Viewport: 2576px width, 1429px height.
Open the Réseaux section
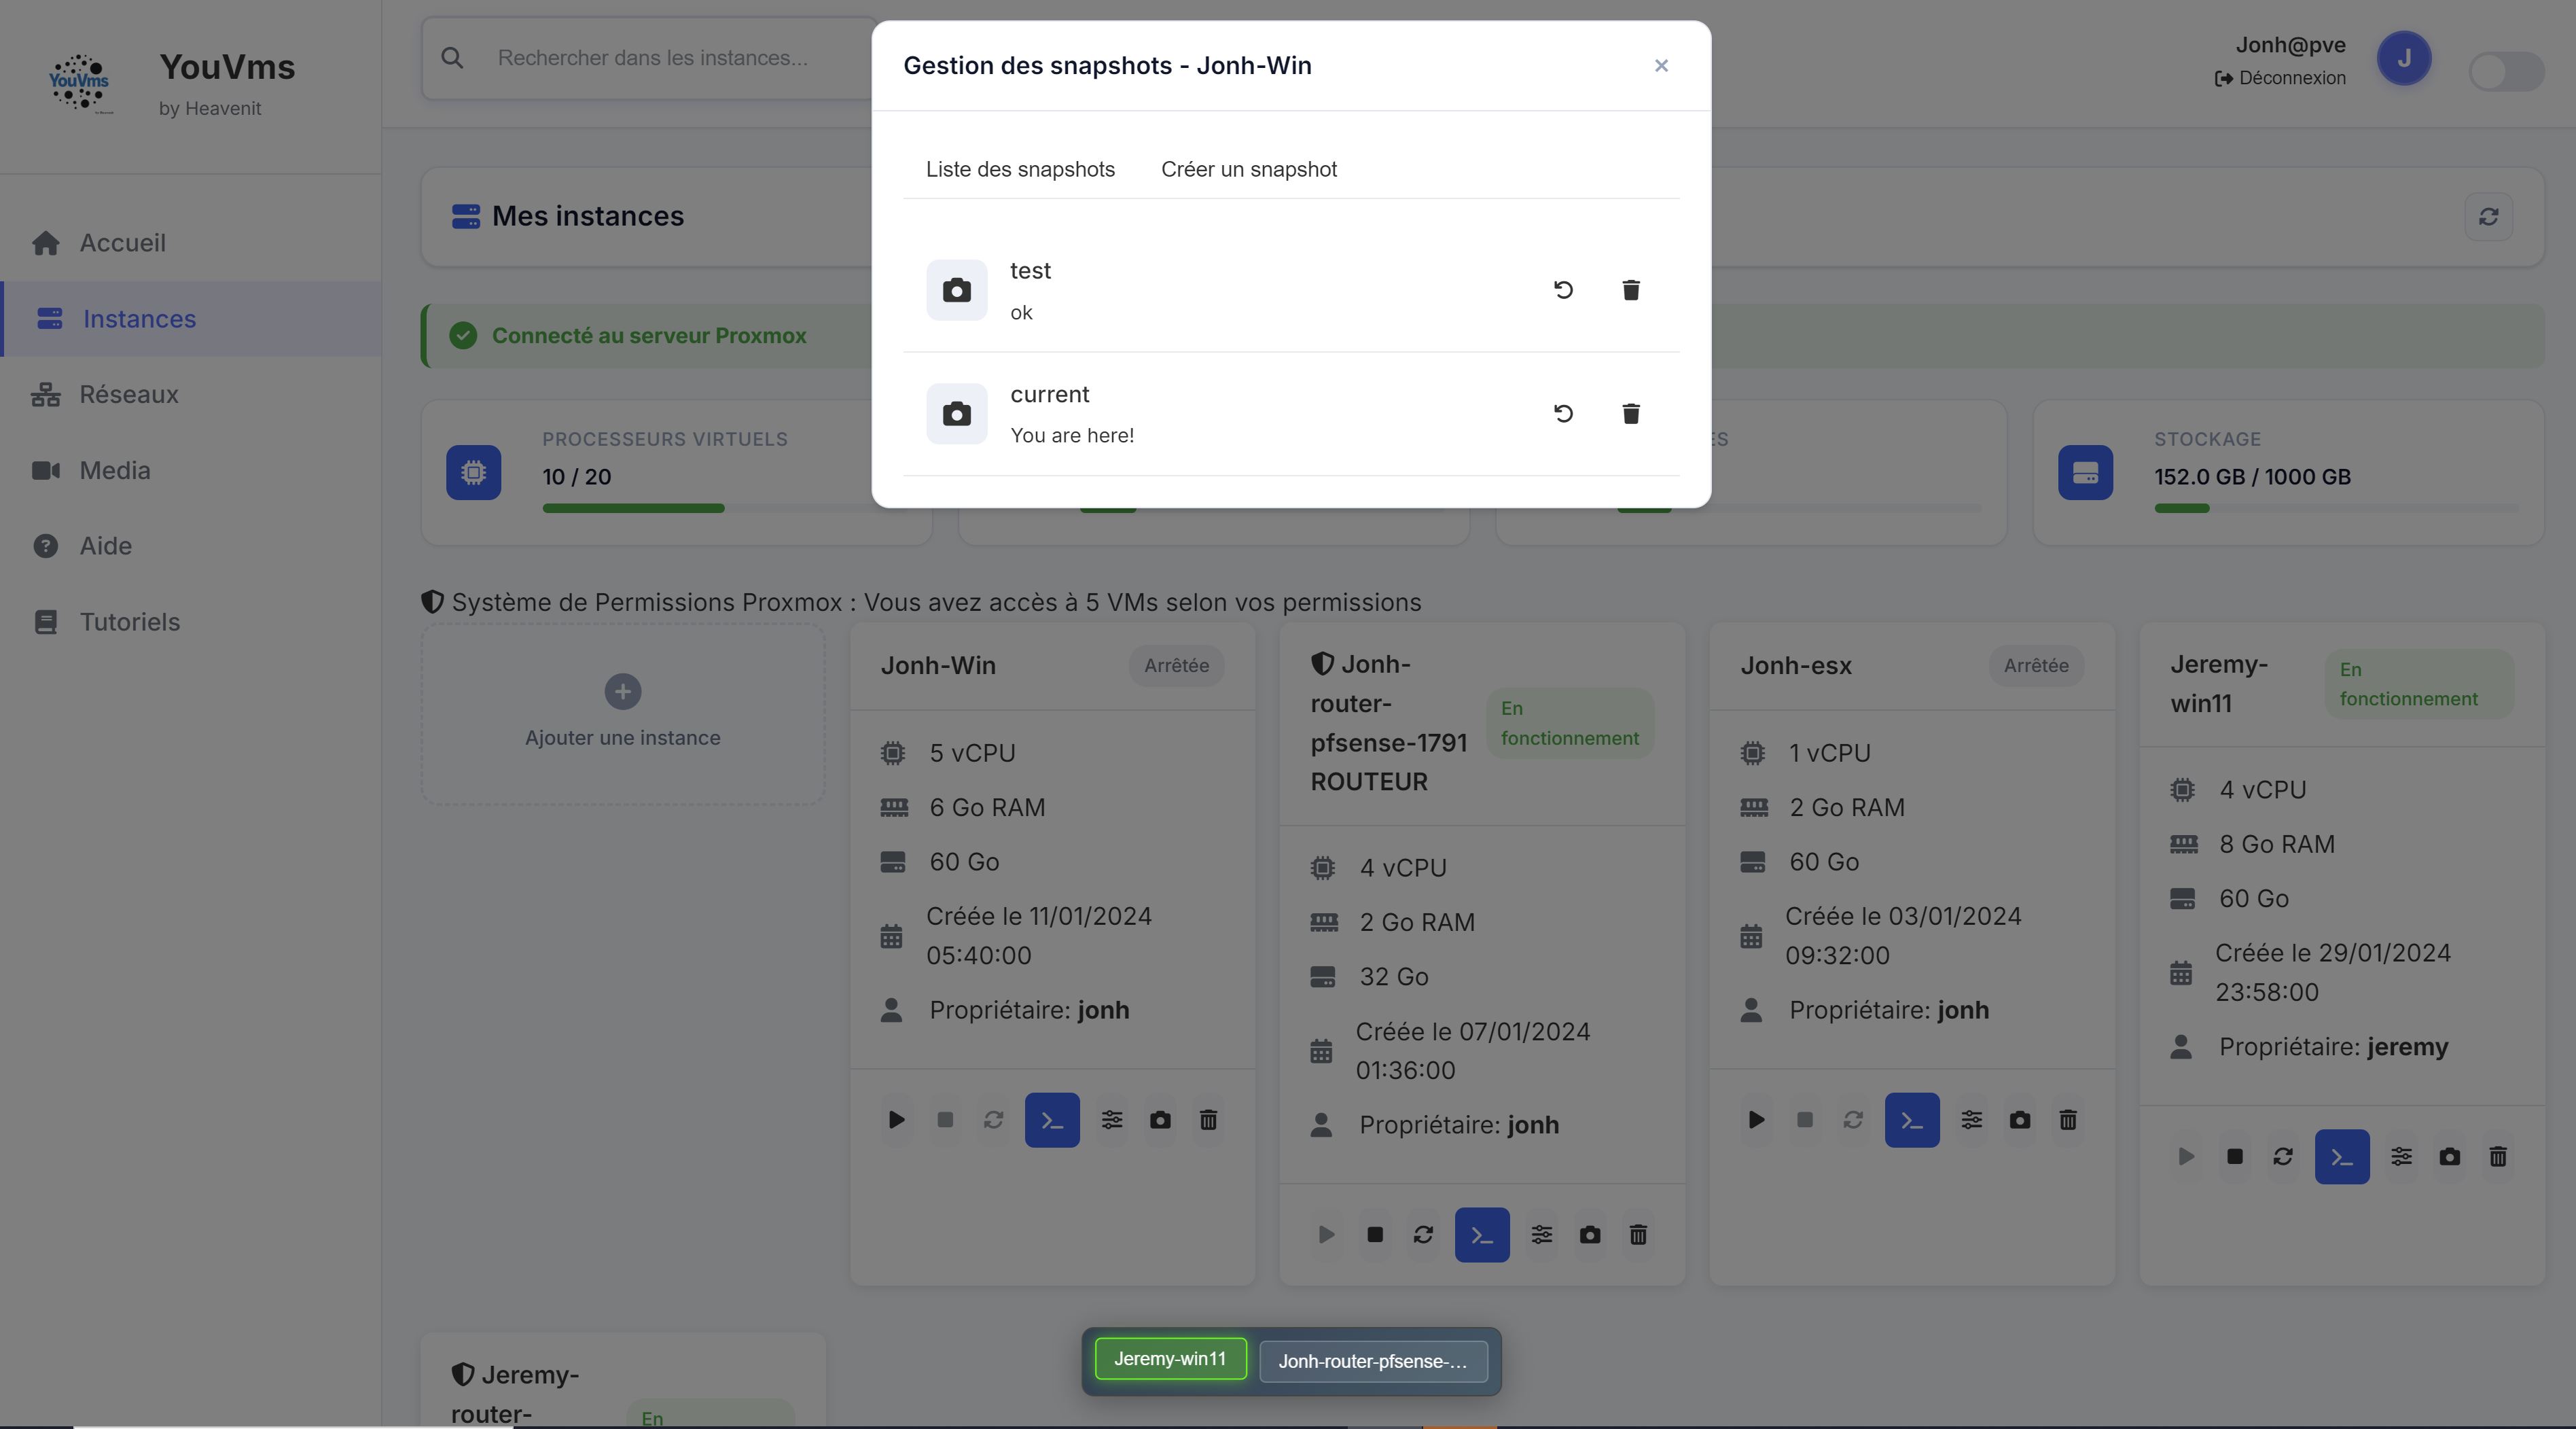click(x=190, y=394)
